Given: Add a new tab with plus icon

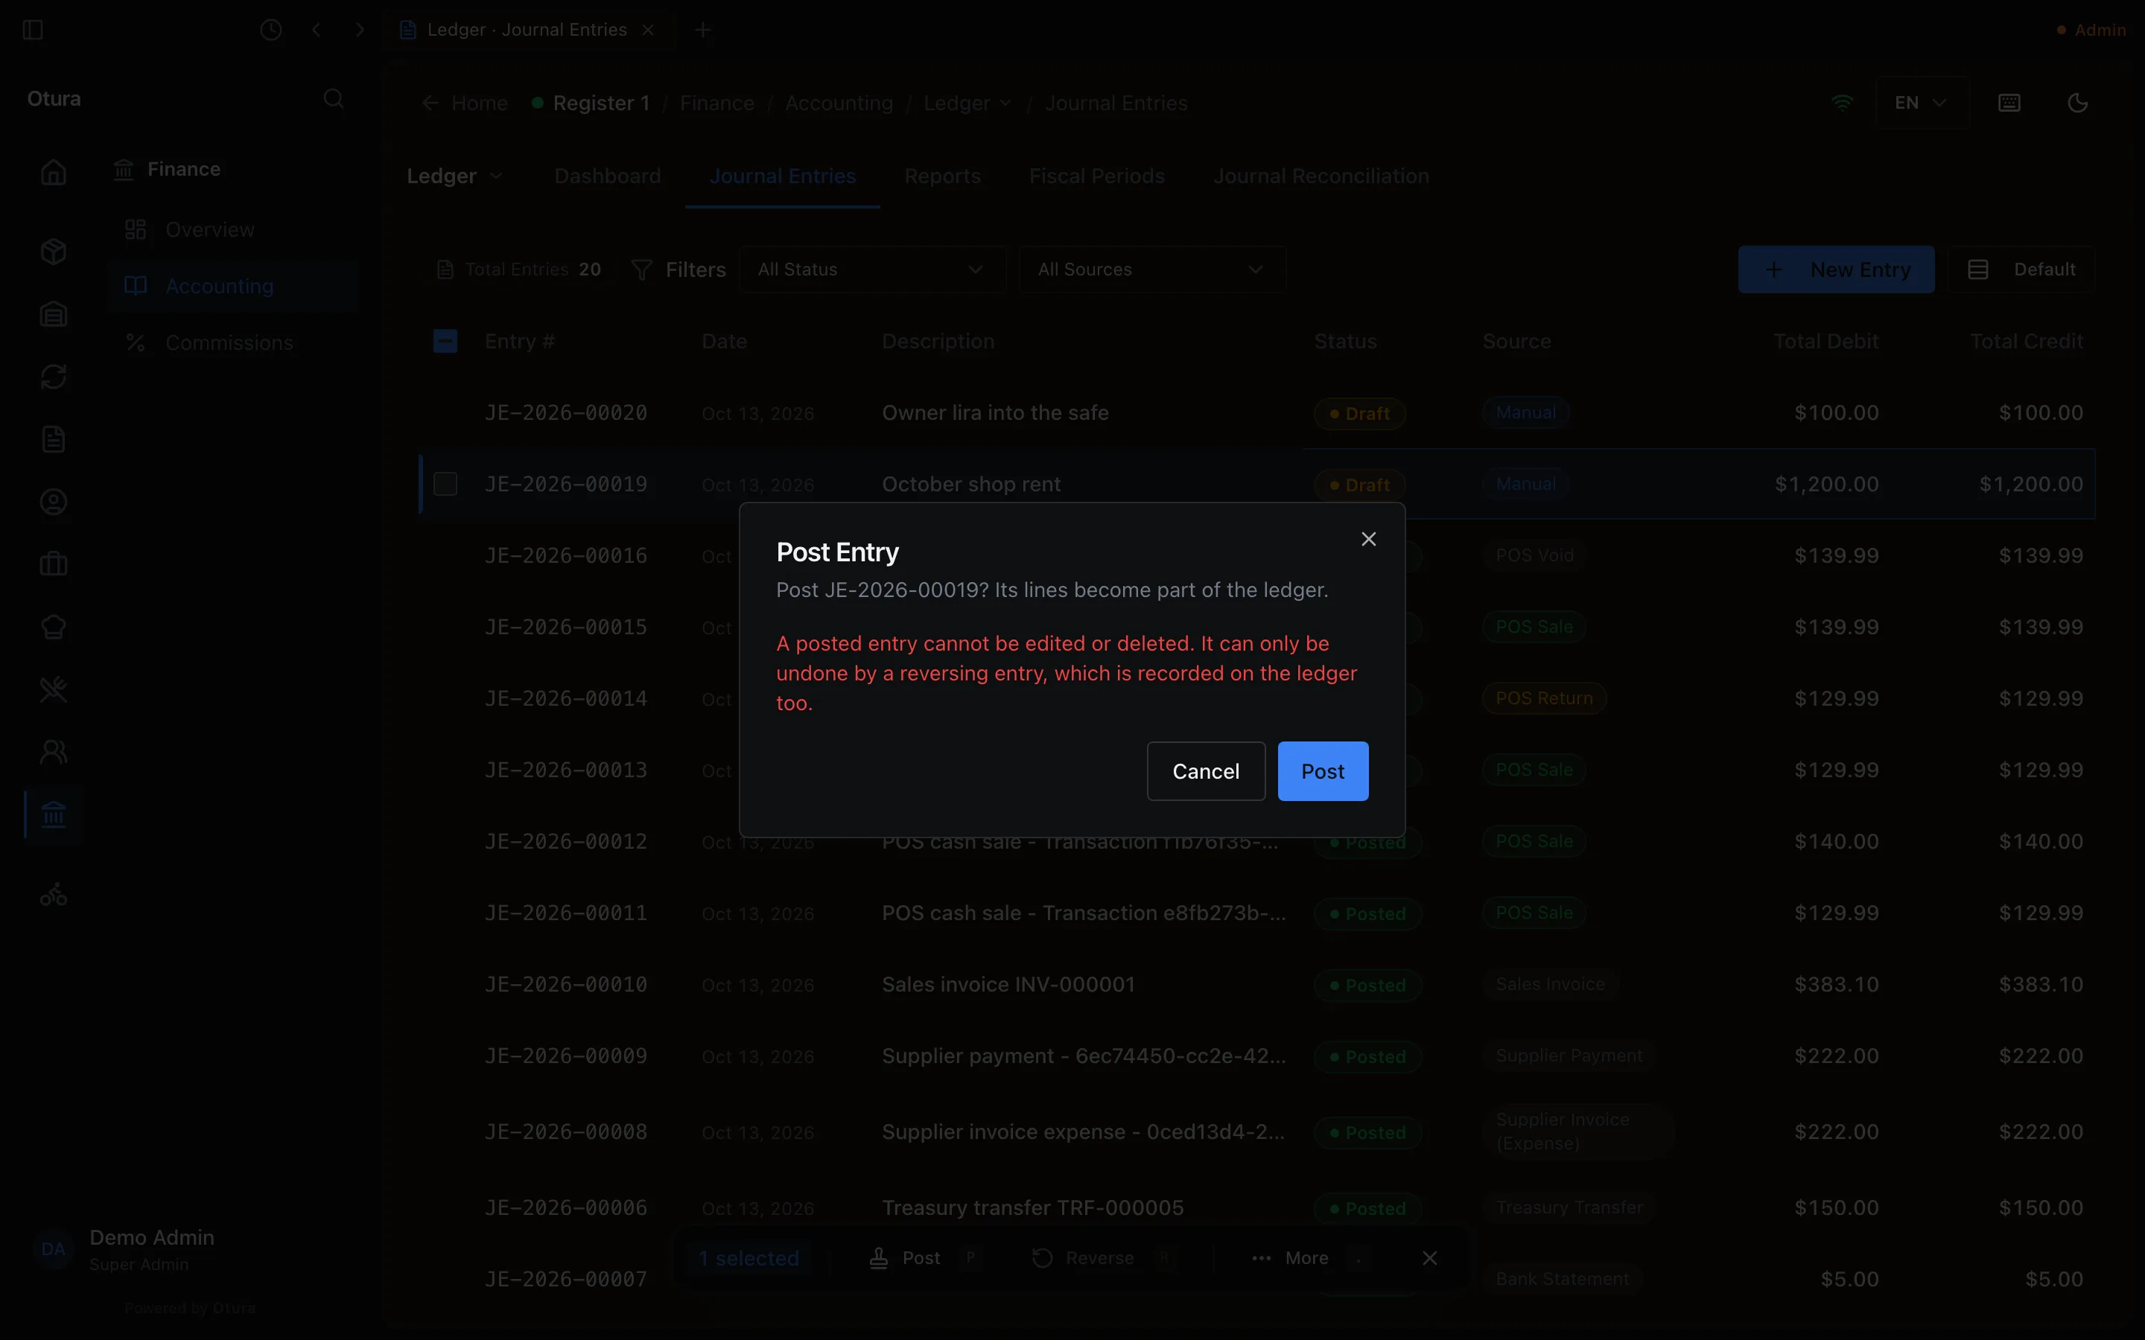Looking at the screenshot, I should pyautogui.click(x=703, y=30).
